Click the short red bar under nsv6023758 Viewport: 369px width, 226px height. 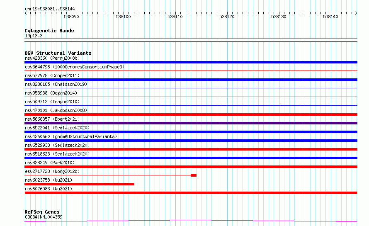(x=79, y=184)
